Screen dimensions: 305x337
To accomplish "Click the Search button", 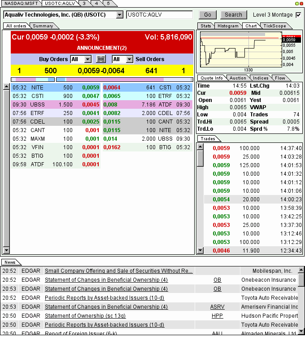I will point(233,15).
